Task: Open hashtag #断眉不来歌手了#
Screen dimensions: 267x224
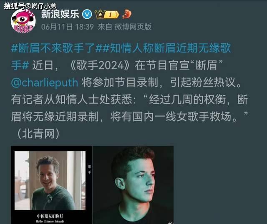Action: tap(53, 48)
